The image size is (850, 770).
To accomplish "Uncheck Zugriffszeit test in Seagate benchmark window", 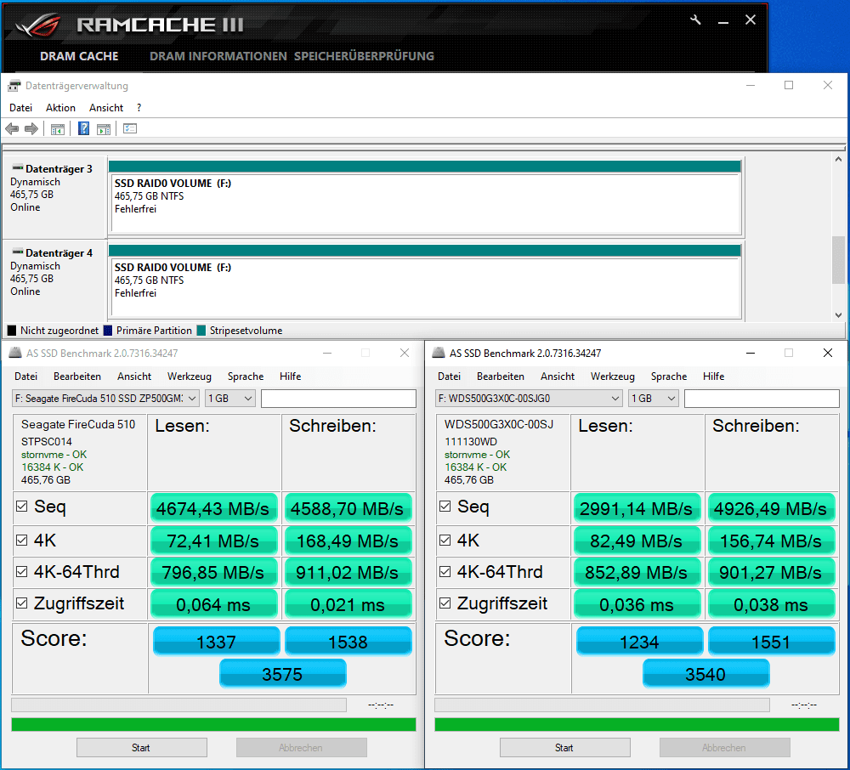I will pyautogui.click(x=22, y=603).
